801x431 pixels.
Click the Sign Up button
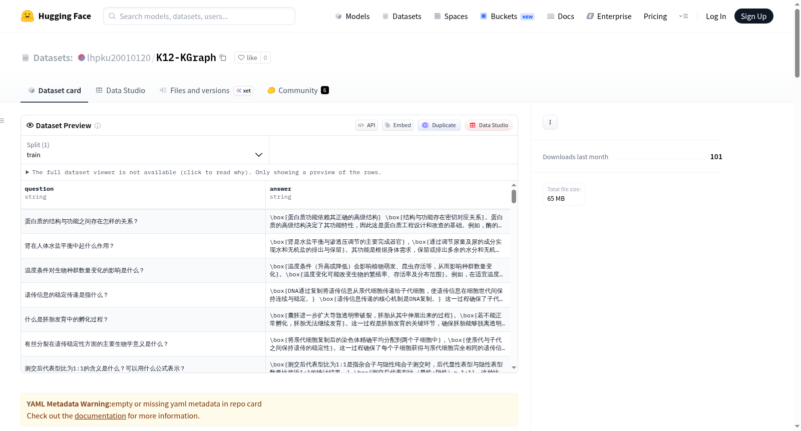tap(753, 16)
